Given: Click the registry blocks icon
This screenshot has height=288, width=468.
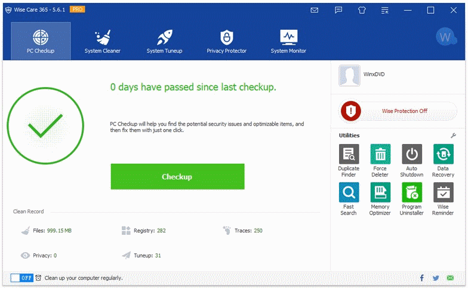Looking at the screenshot, I should pyautogui.click(x=126, y=231).
